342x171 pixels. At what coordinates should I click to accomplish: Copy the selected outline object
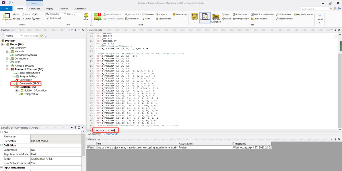point(17,19)
